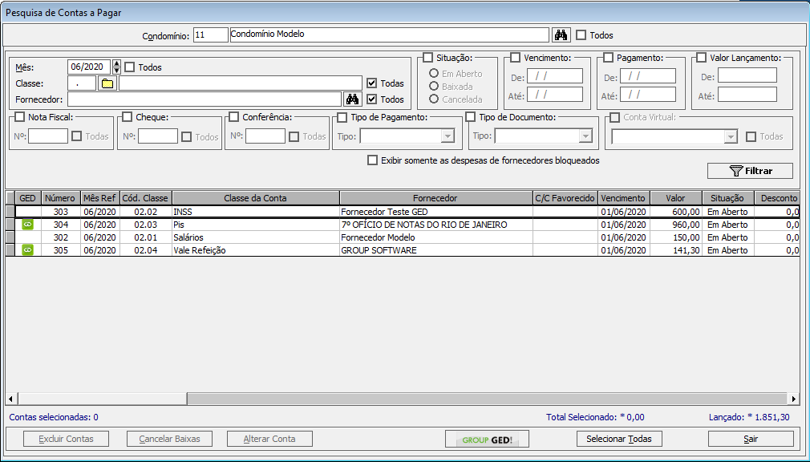Click the Cheque Nº input field
Image resolution: width=810 pixels, height=462 pixels.
pos(158,136)
